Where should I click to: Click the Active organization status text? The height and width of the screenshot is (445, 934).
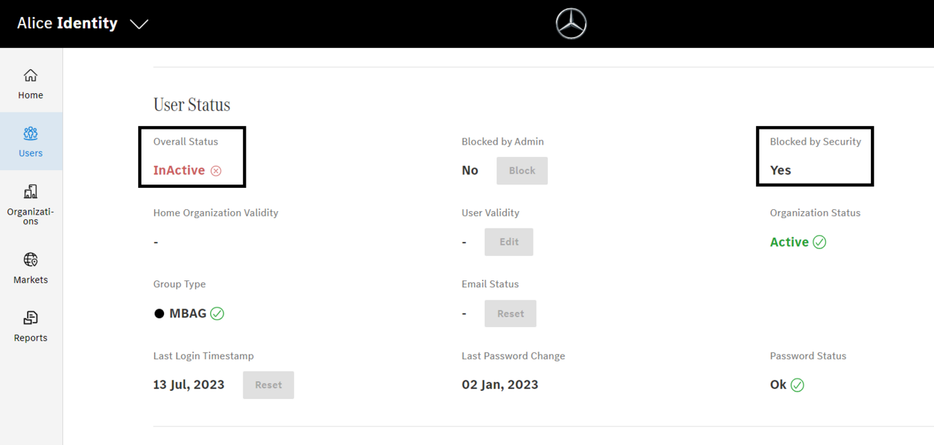click(x=789, y=242)
